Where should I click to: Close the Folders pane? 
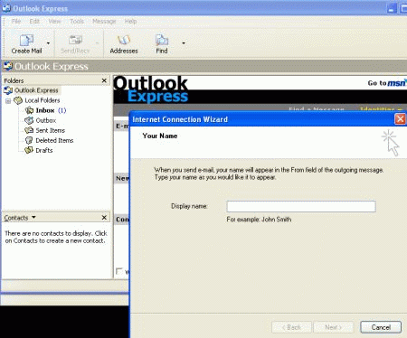click(104, 80)
